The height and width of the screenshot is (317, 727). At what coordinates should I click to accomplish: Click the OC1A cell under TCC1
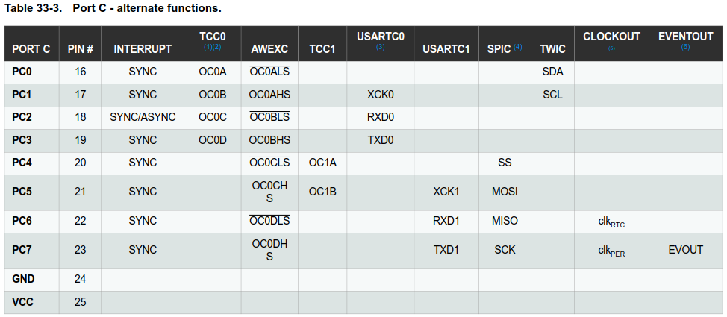point(322,163)
